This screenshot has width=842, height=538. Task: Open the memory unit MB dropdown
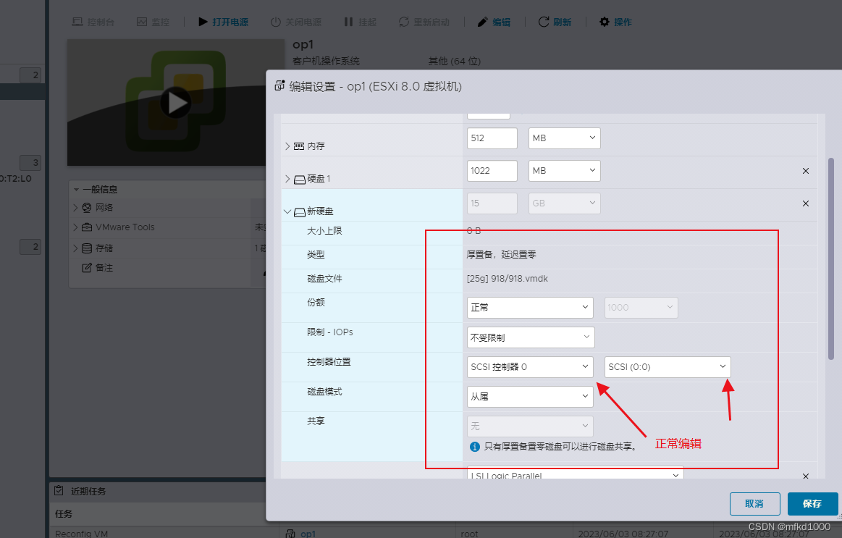(565, 138)
